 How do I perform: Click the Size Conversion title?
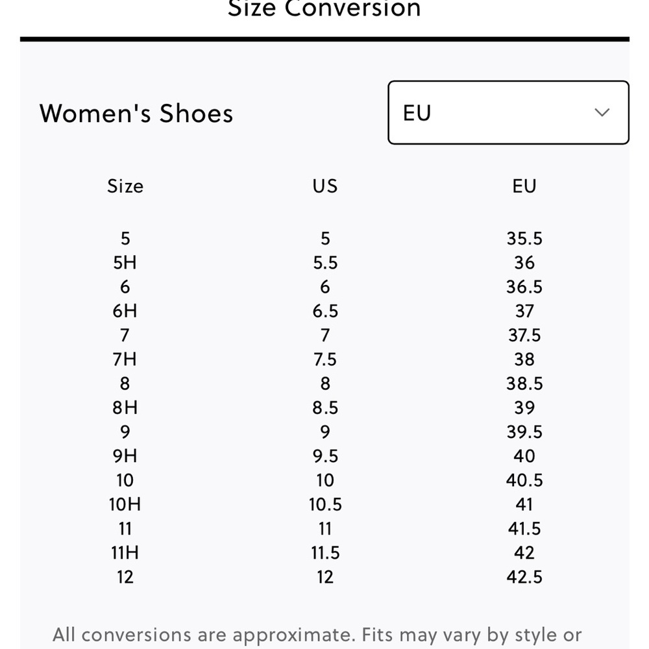(324, 8)
